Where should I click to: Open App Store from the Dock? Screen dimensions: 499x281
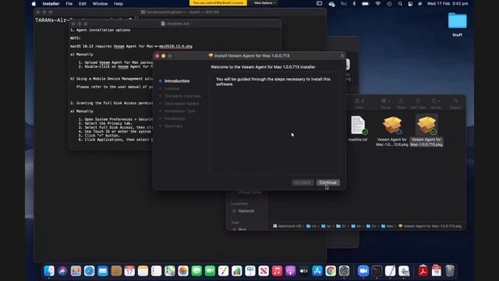click(317, 271)
